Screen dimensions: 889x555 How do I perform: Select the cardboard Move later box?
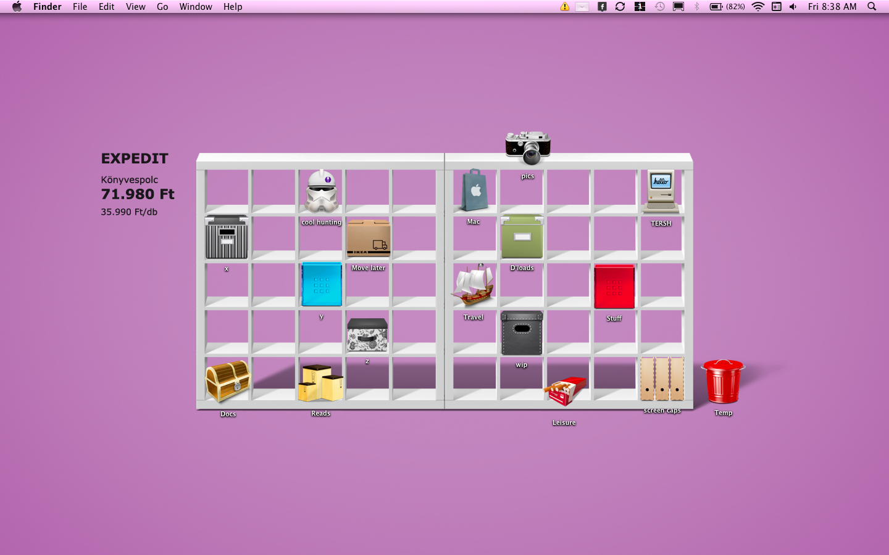click(x=369, y=238)
